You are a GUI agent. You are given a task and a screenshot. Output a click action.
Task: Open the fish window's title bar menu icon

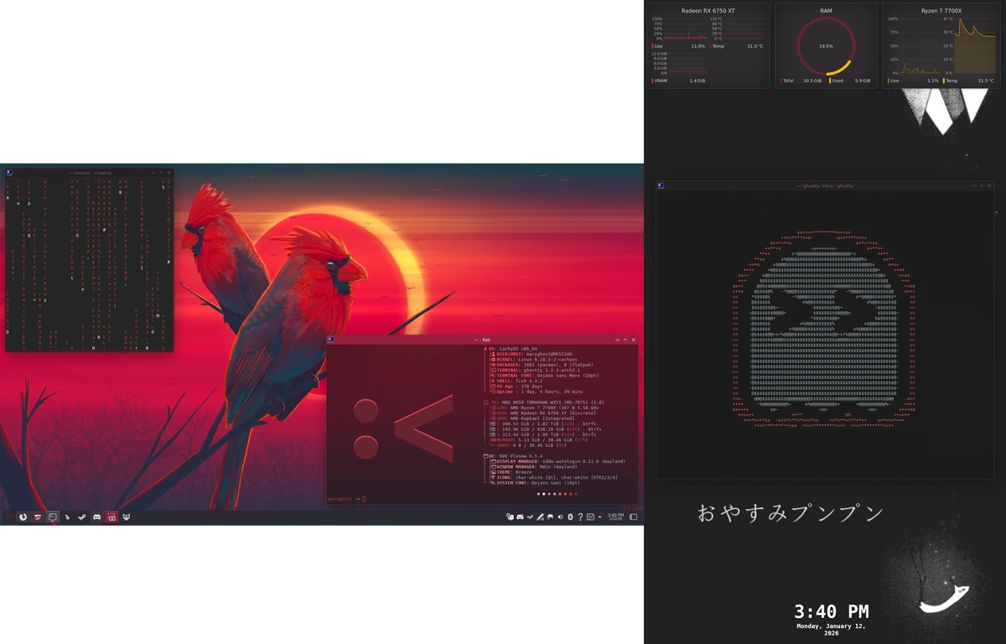(332, 340)
